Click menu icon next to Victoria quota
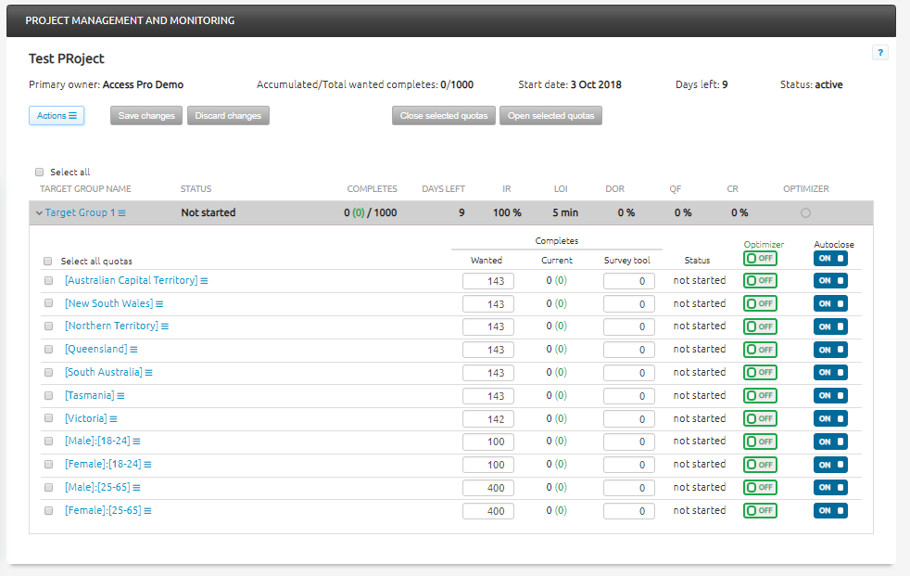 pyautogui.click(x=114, y=419)
